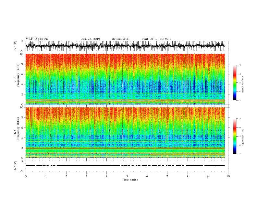
Task: Click the "ch.1(V)" waveform axis label
Action: click(16, 46)
